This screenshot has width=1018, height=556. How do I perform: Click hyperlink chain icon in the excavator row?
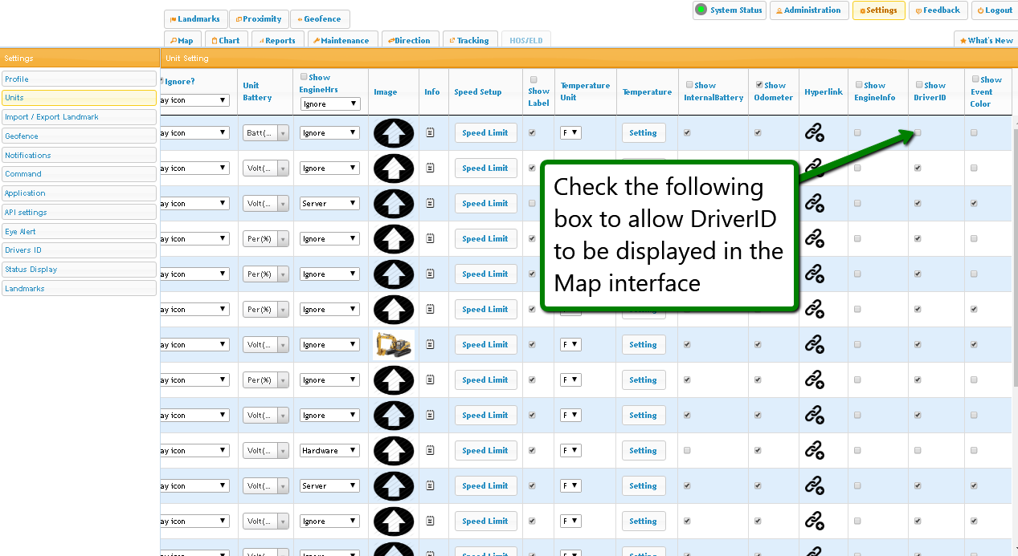(815, 345)
